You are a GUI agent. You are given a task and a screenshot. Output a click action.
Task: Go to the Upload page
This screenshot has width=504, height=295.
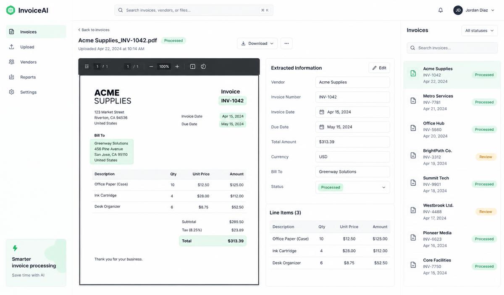[36, 47]
